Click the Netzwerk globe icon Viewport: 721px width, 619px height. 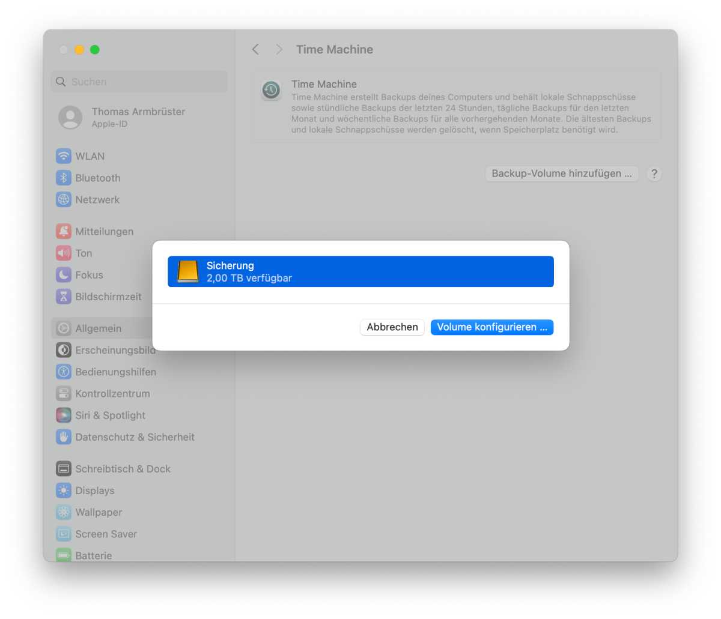pos(64,199)
